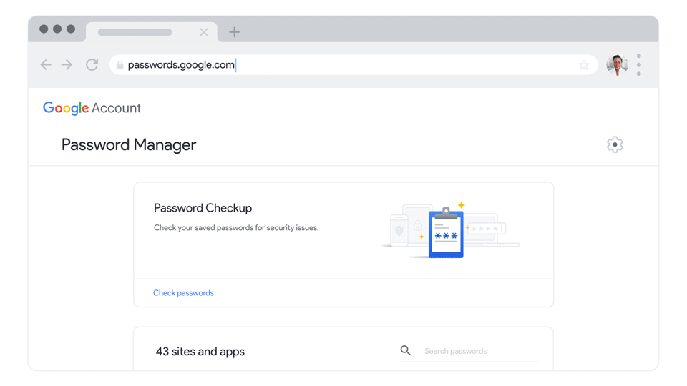The width and height of the screenshot is (687, 386).
Task: Focus the Search passwords field
Action: pyautogui.click(x=479, y=351)
